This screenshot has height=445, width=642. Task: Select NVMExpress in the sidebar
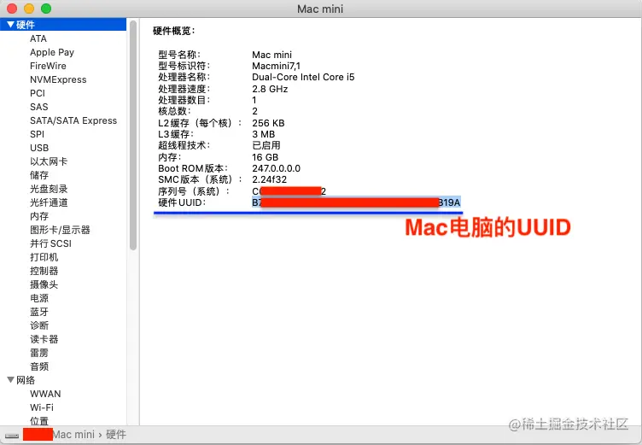(x=58, y=79)
